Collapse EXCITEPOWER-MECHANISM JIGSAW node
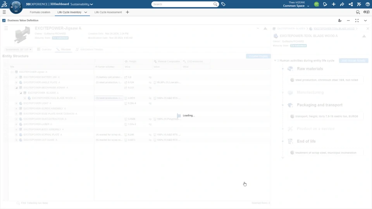Viewport: 372px width, 209px height. 17,88
